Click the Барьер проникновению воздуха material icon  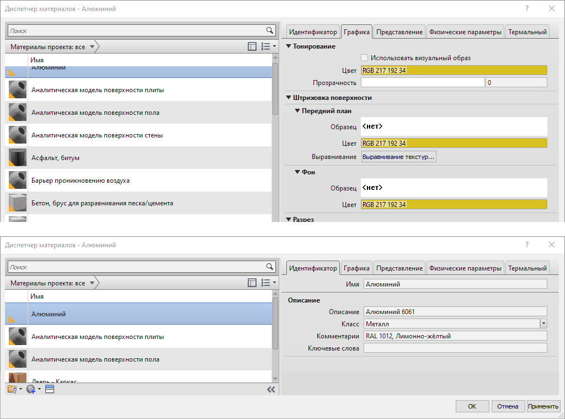pyautogui.click(x=18, y=181)
